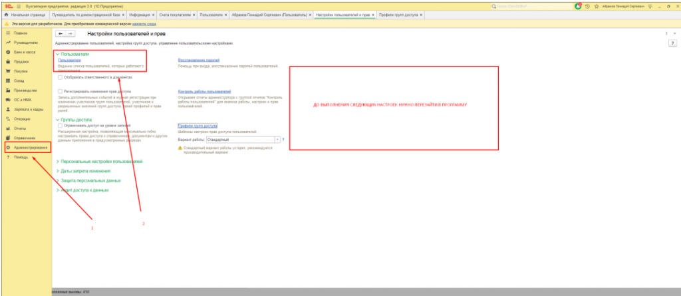Click the forward arrow navigation button
This screenshot has width=681, height=296.
click(70, 33)
